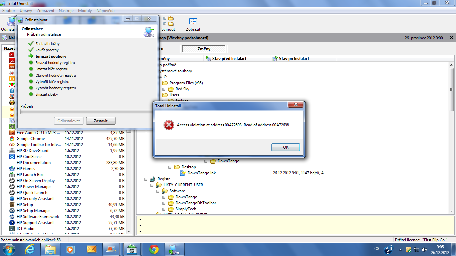Collapse the Software registry key
This screenshot has height=256, width=456.
click(158, 191)
